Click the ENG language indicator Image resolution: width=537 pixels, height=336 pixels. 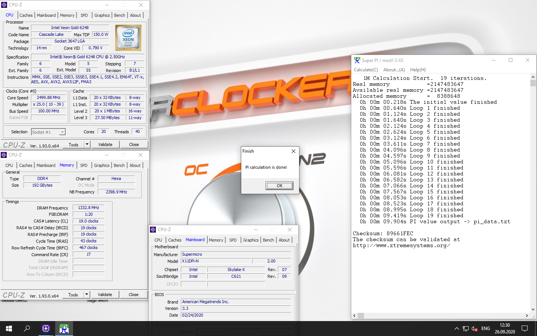point(486,329)
